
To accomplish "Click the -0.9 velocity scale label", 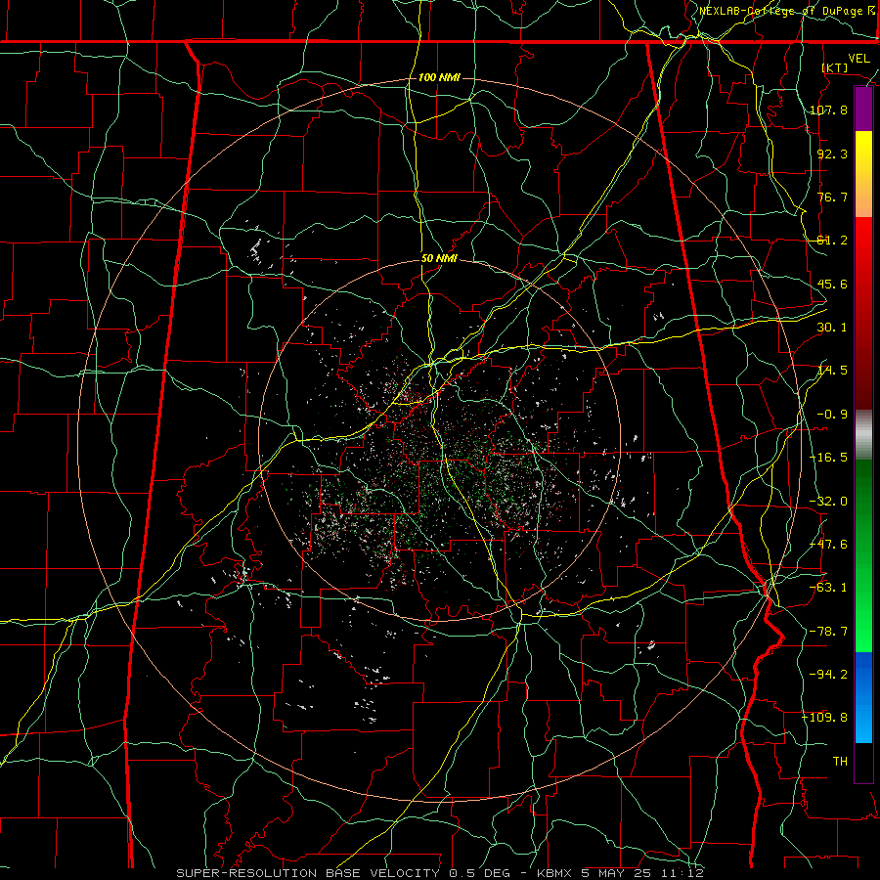I will (x=832, y=415).
